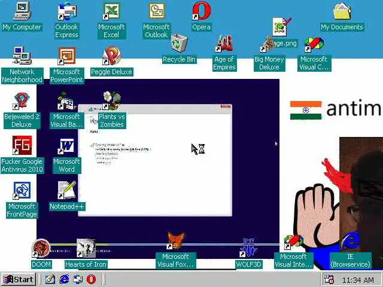
Task: Select the .png image file icon
Action: (282, 27)
